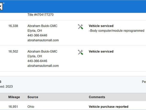Click the 16,338 mileage value
Viewport: 146px width, 110px height.
point(13,26)
